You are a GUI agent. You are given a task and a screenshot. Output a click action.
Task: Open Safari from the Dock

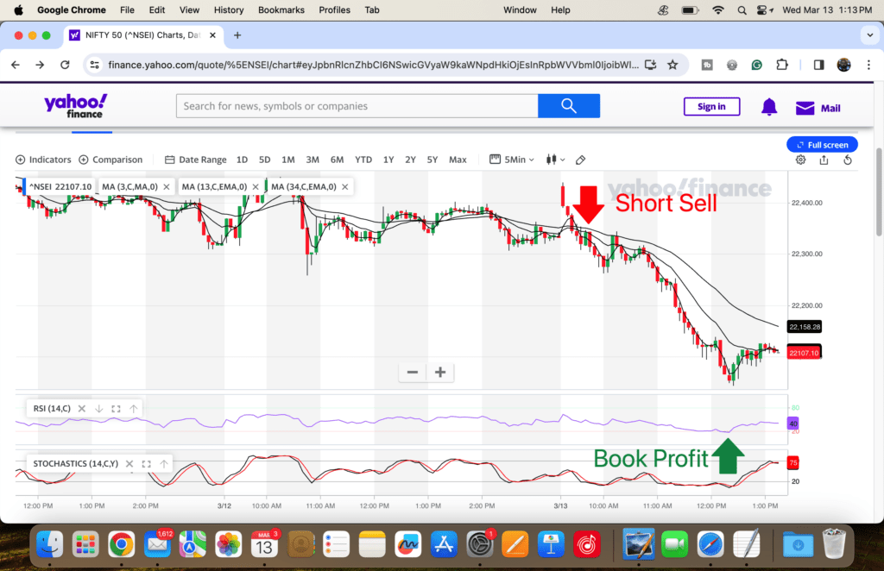pyautogui.click(x=710, y=544)
